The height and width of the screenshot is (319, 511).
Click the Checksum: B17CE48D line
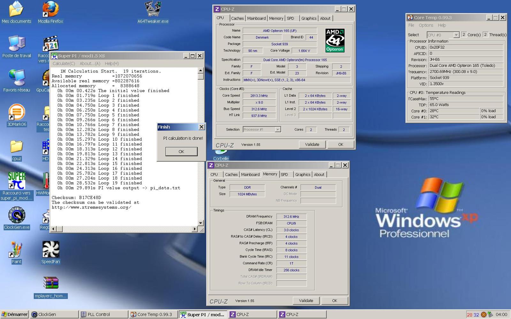click(x=76, y=198)
